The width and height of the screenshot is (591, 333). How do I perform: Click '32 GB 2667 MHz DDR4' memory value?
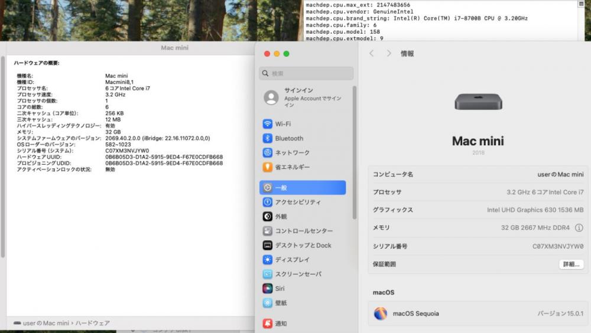click(x=535, y=227)
